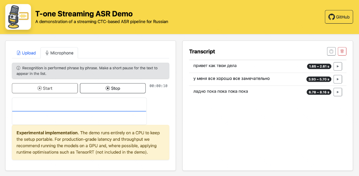The height and width of the screenshot is (176, 359).
Task: Select the Microphone tab
Action: pos(59,53)
